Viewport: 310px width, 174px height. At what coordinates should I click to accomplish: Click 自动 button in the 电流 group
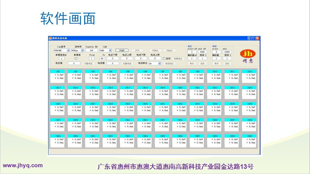pyautogui.click(x=227, y=64)
